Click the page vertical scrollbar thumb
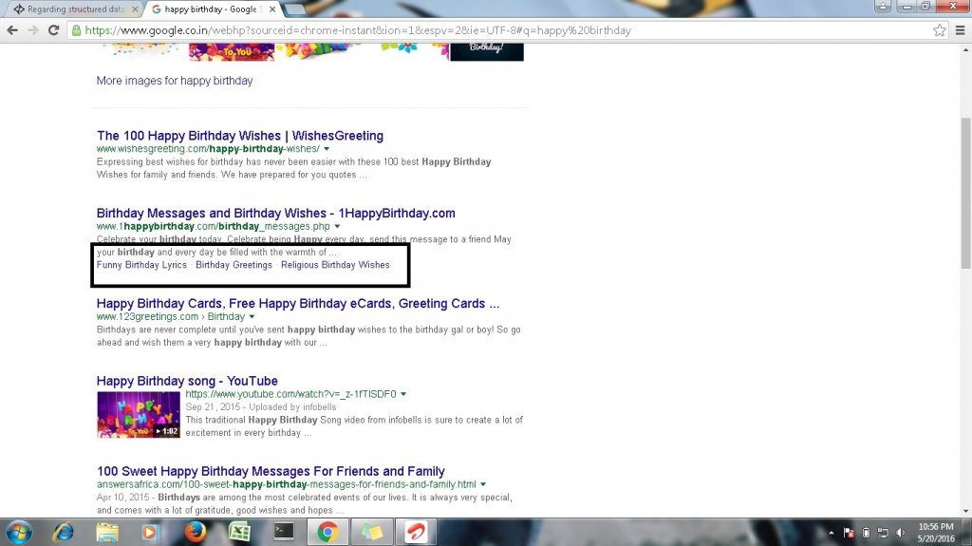 click(965, 193)
